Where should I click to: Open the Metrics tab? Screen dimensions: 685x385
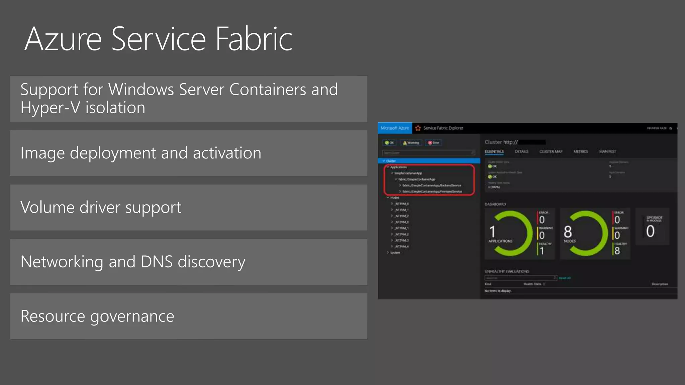[x=581, y=152]
